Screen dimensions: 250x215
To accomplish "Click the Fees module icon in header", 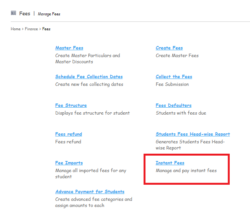I will pyautogui.click(x=13, y=13).
